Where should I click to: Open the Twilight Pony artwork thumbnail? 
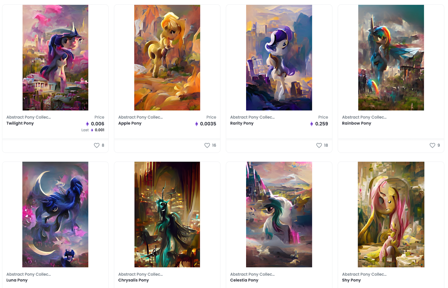tap(55, 58)
